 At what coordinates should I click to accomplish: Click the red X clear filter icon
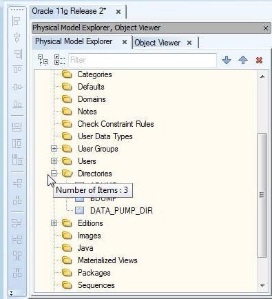[x=259, y=61]
